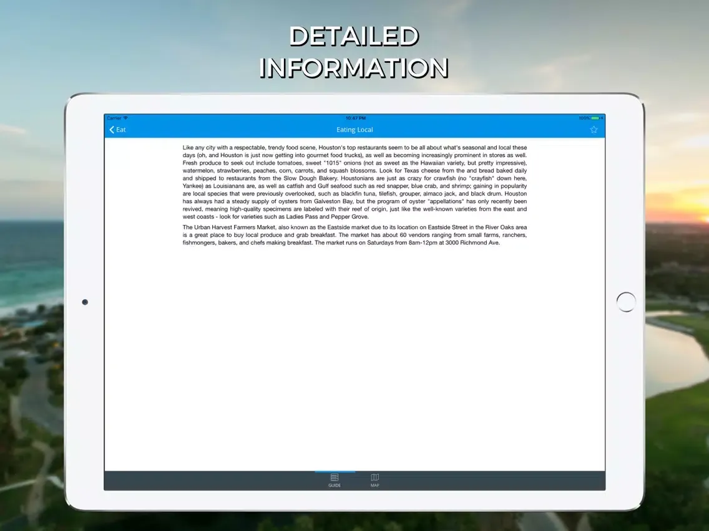Tap the favorite star icon
The width and height of the screenshot is (709, 531).
pos(594,130)
